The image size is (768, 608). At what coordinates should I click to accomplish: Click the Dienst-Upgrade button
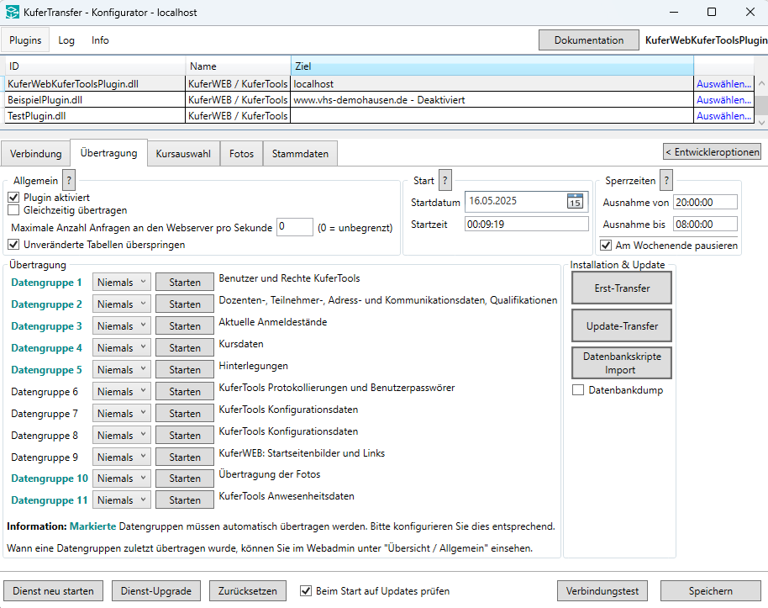coord(156,591)
